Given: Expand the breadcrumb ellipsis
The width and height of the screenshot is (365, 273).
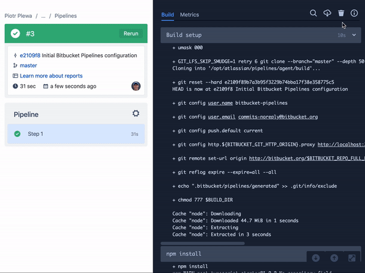Looking at the screenshot, I should pyautogui.click(x=43, y=15).
